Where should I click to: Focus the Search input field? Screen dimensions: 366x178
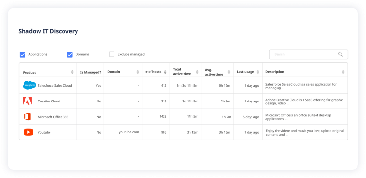pos(309,54)
